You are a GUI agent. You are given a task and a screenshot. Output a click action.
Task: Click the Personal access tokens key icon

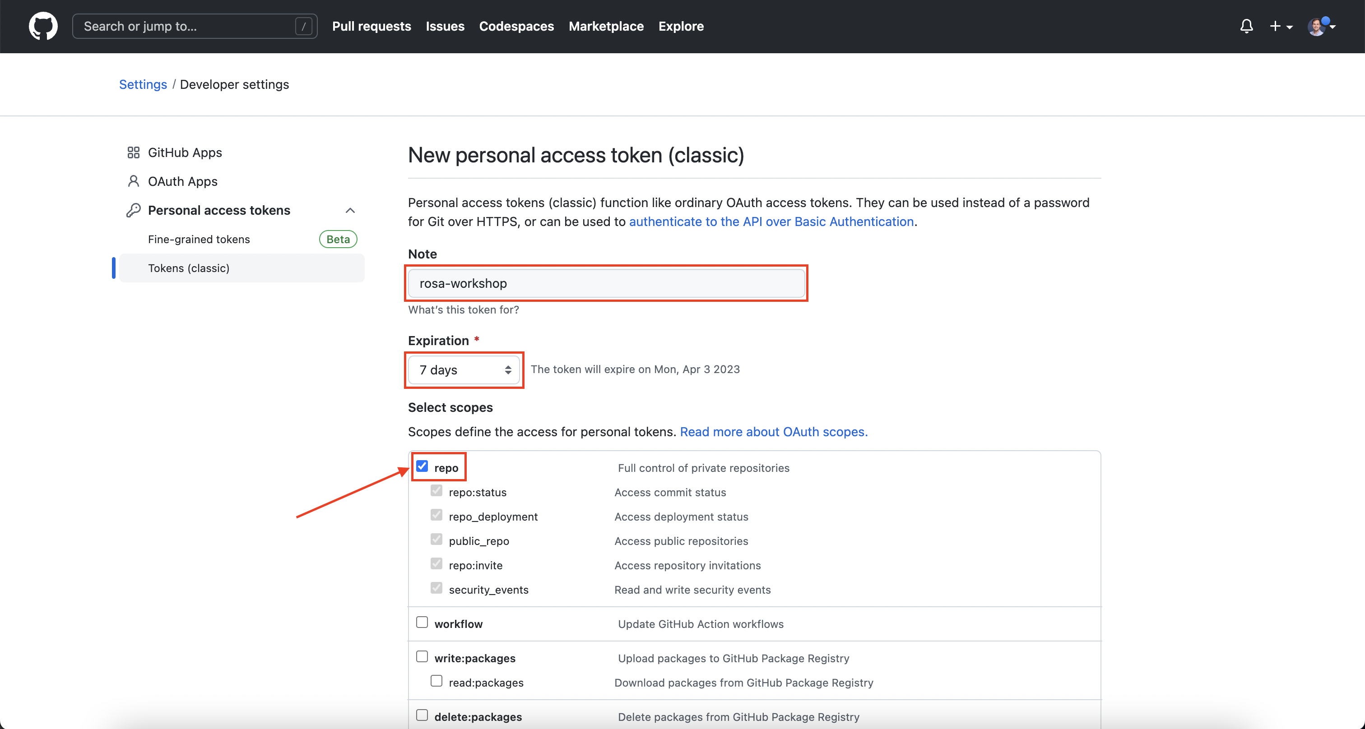133,210
